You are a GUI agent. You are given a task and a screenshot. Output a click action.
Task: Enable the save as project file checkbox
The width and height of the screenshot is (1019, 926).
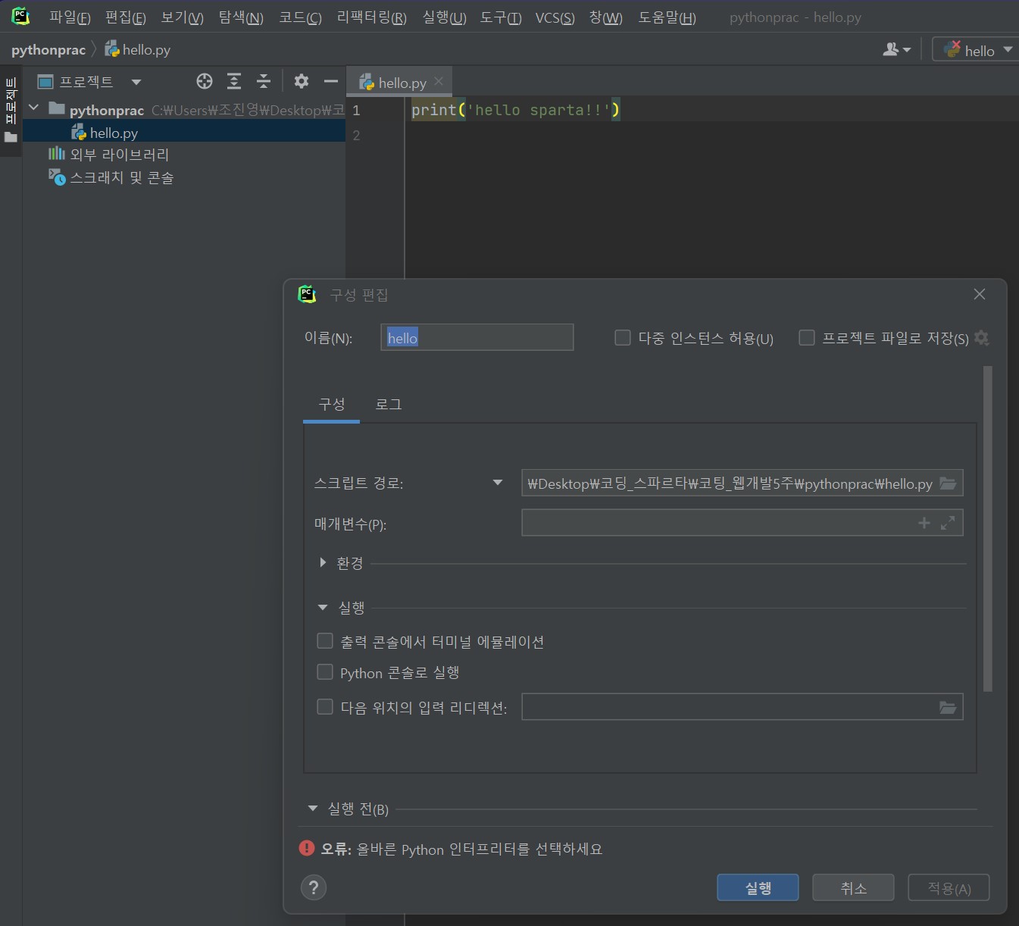tap(807, 337)
